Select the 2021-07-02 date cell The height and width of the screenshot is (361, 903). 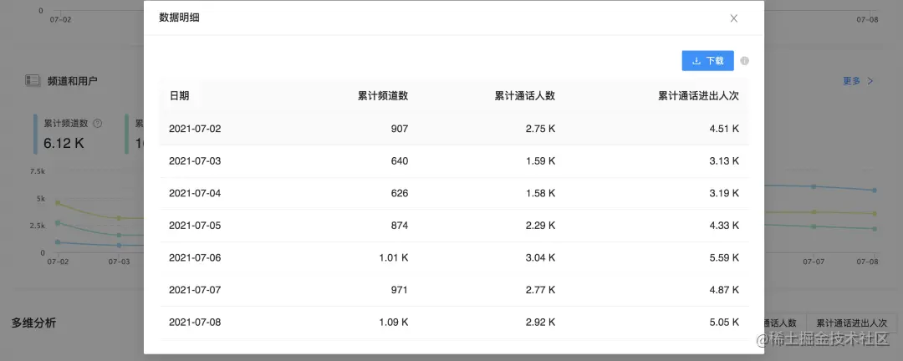click(195, 129)
